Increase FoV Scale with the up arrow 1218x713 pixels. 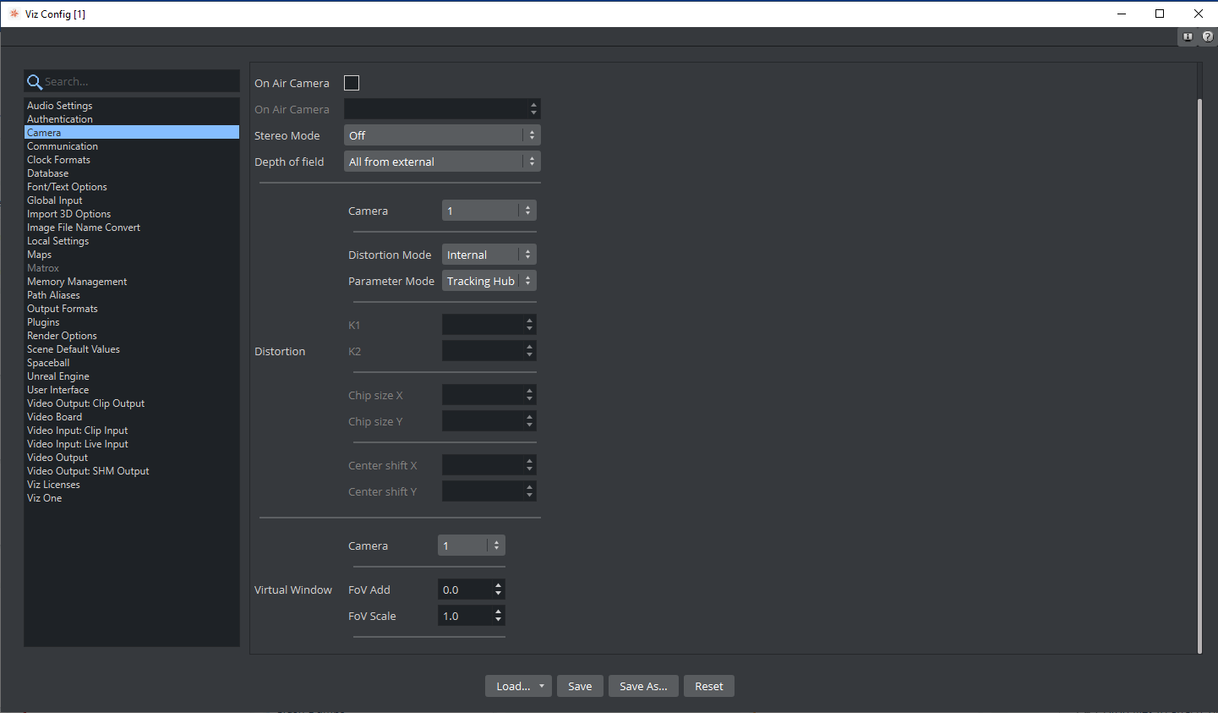(x=499, y=612)
